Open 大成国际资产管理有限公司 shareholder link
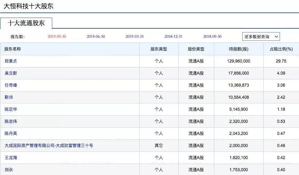Viewport: 299px width, 175px height. pos(49,146)
